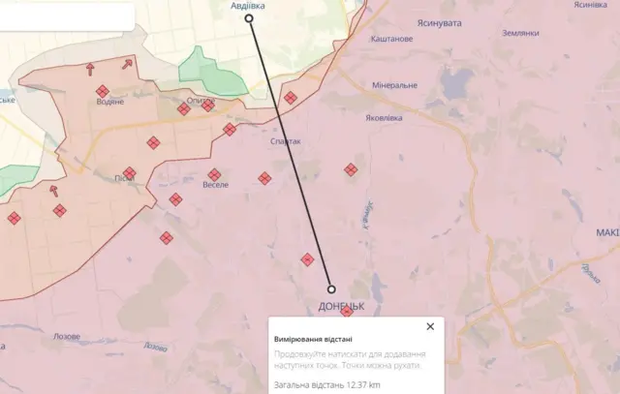Image resolution: width=620 pixels, height=394 pixels.
Task: Close the distance measurement popup
Action: pos(430,326)
